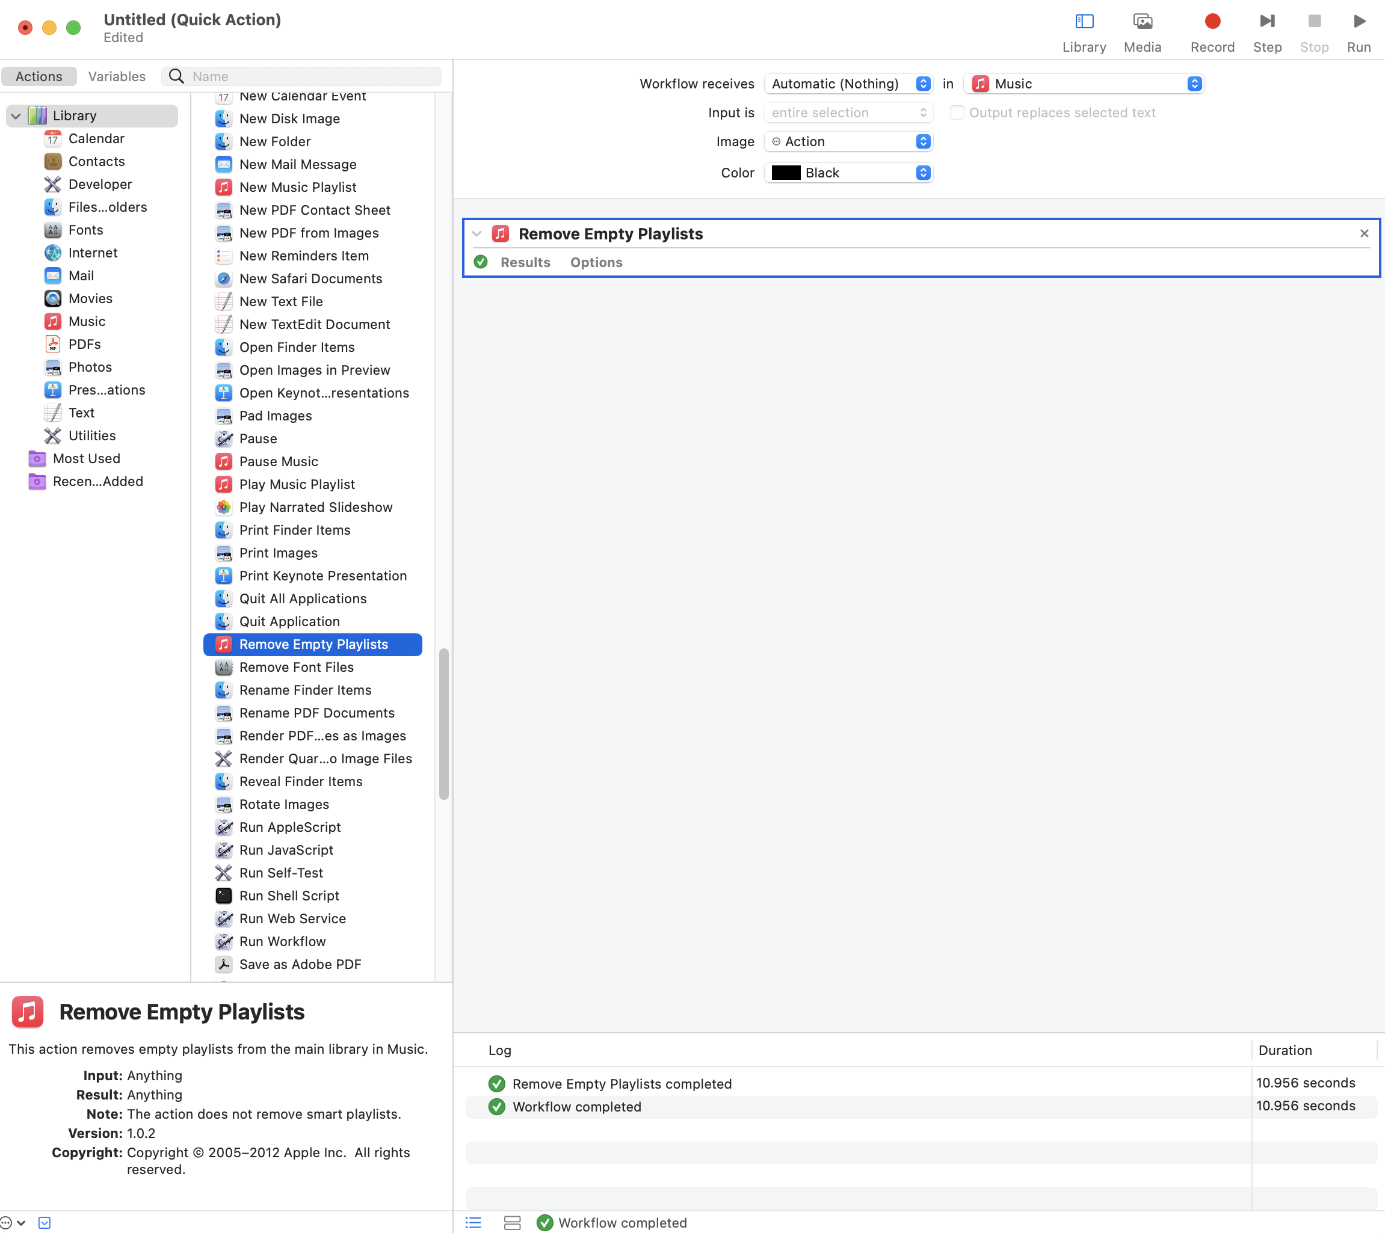Screen dimensions: 1385x1233
Task: Open the Image dropdown showing Action
Action: pos(848,141)
